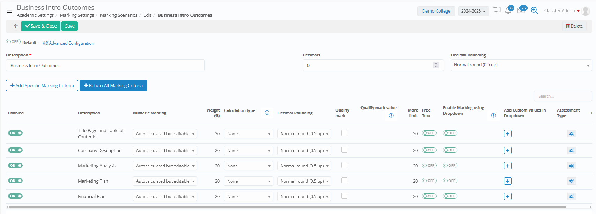This screenshot has height=214, width=596.
Task: Click the zoom magnifier icon
Action: point(534,10)
